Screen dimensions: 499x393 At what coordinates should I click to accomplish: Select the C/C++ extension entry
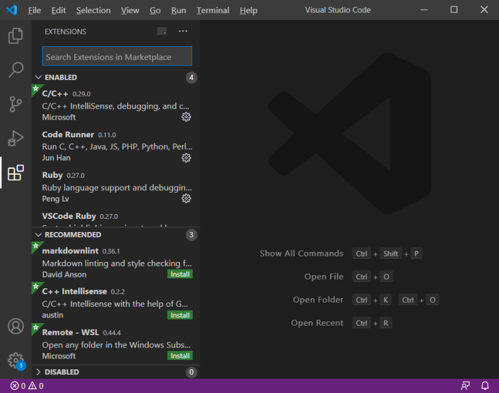tap(116, 105)
